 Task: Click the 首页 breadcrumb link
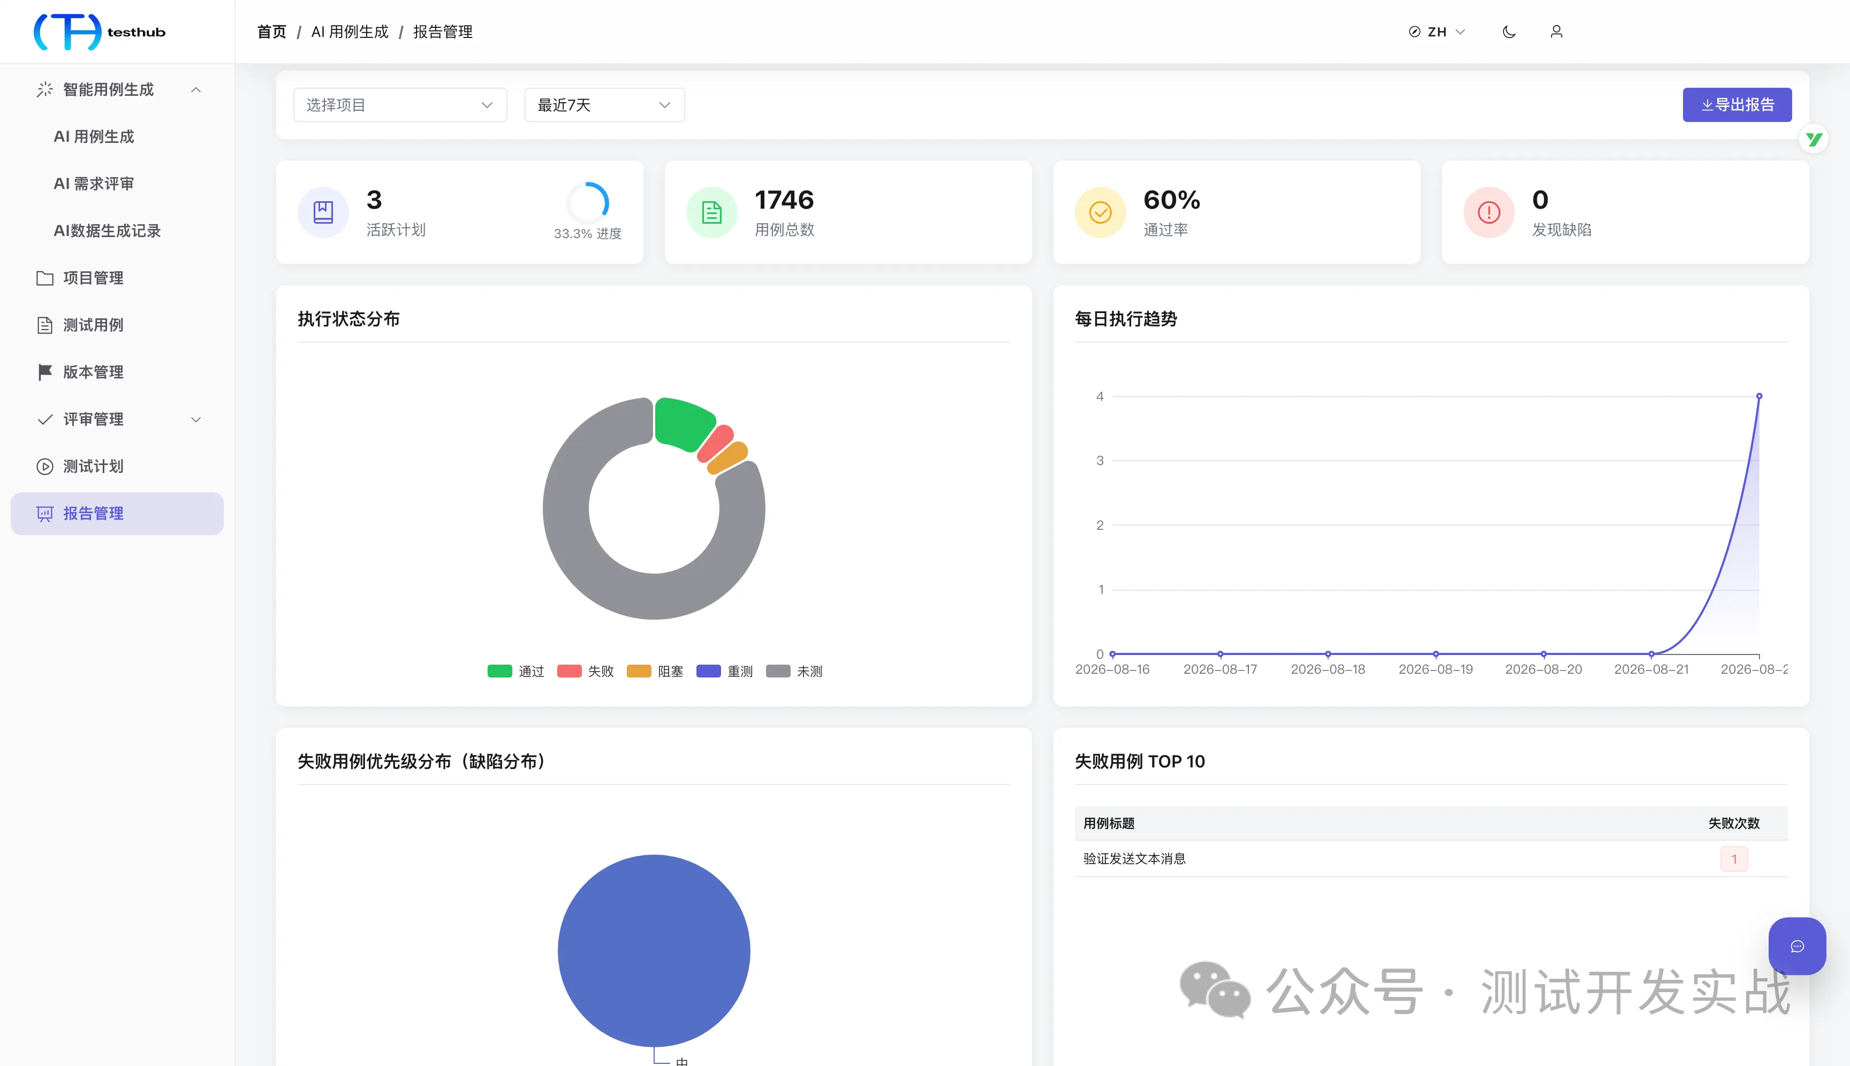click(x=272, y=32)
